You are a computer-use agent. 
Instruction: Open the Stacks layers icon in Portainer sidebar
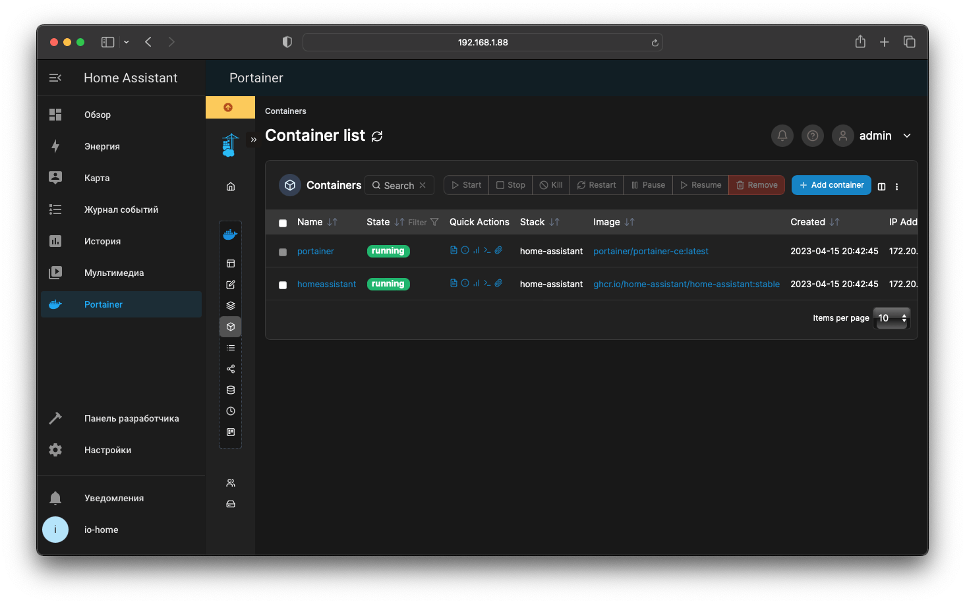pyautogui.click(x=231, y=306)
